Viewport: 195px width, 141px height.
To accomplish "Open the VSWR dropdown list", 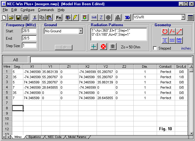I will [183, 18].
